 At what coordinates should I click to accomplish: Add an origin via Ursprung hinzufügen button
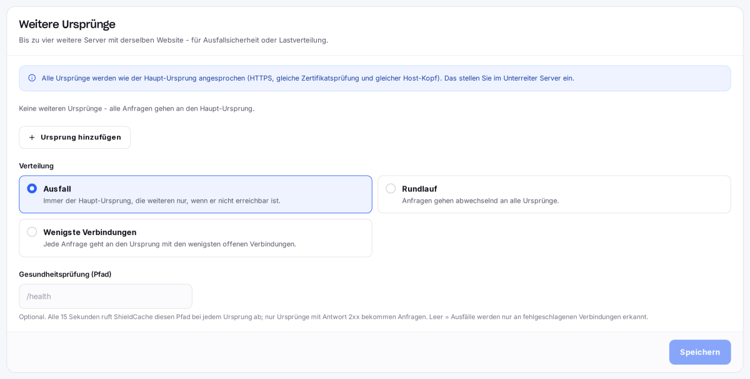74,138
